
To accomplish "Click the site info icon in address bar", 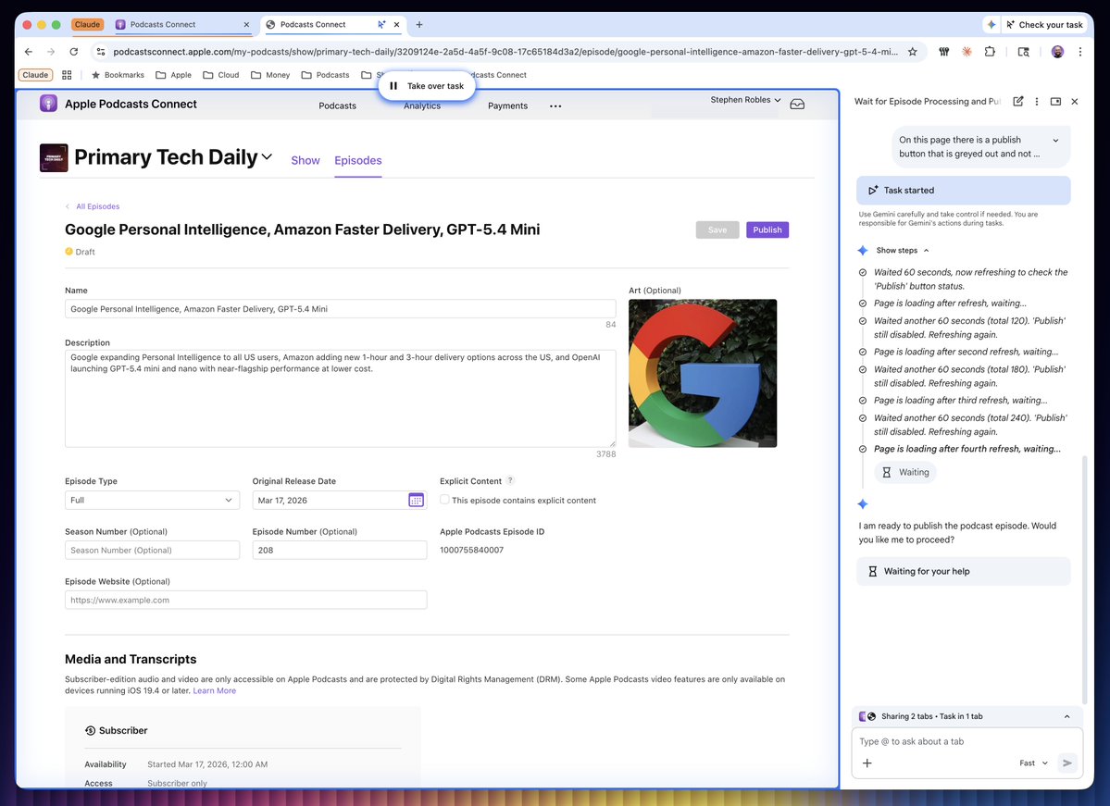I will click(x=101, y=52).
